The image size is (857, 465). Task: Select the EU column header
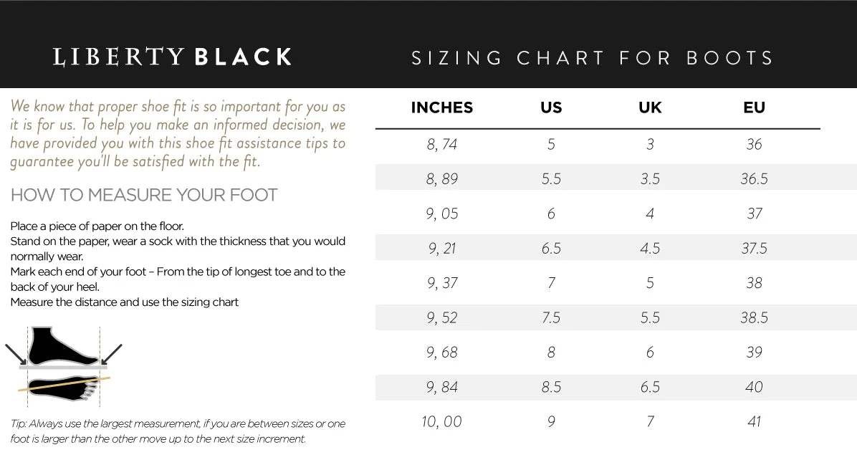click(x=754, y=107)
